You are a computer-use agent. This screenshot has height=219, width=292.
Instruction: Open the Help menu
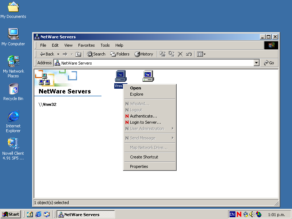click(119, 45)
